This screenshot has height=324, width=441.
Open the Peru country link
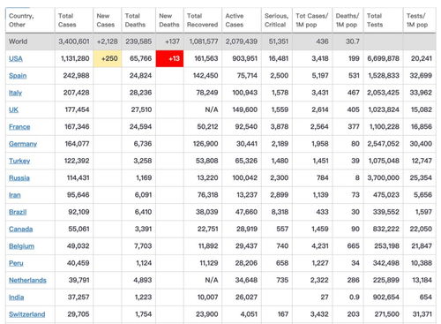16,263
